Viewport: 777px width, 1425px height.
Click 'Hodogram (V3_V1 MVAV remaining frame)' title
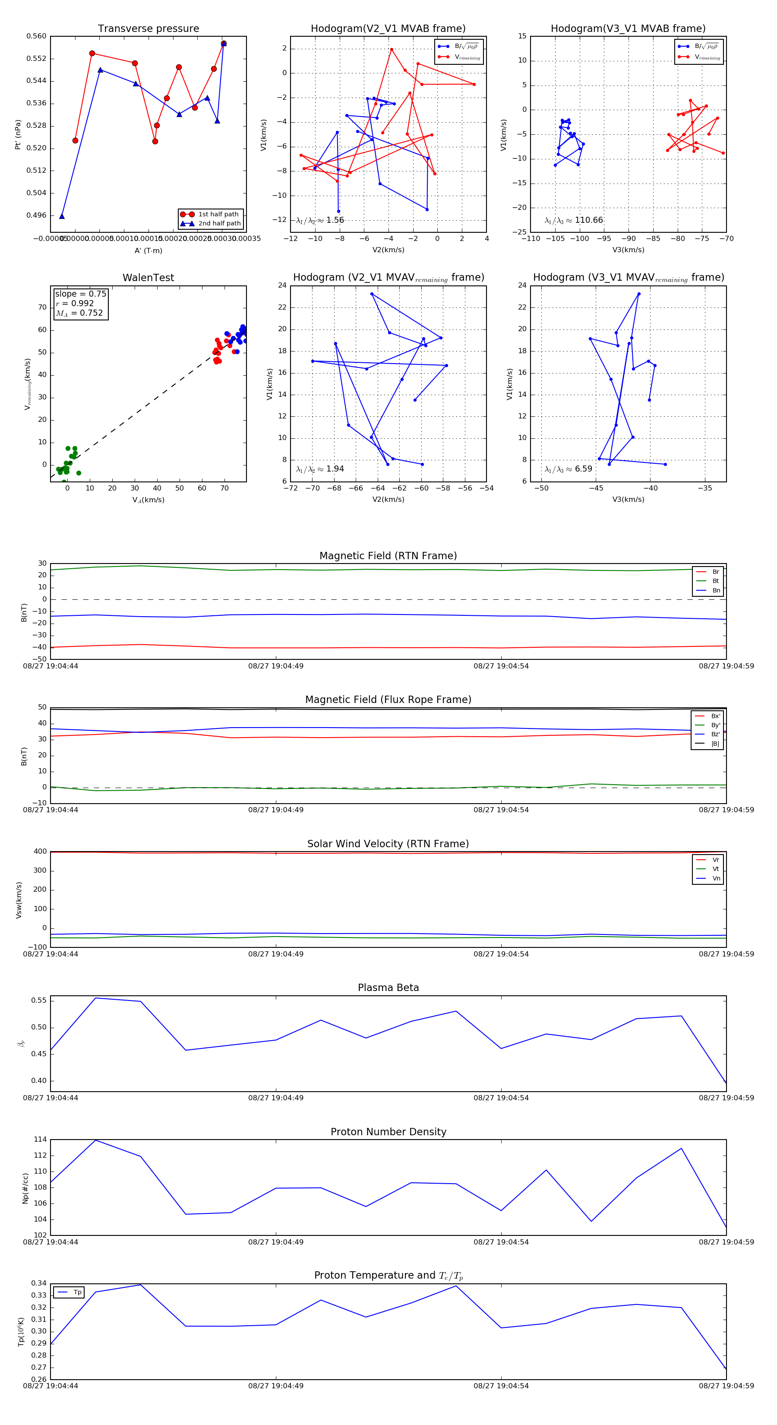pos(628,278)
